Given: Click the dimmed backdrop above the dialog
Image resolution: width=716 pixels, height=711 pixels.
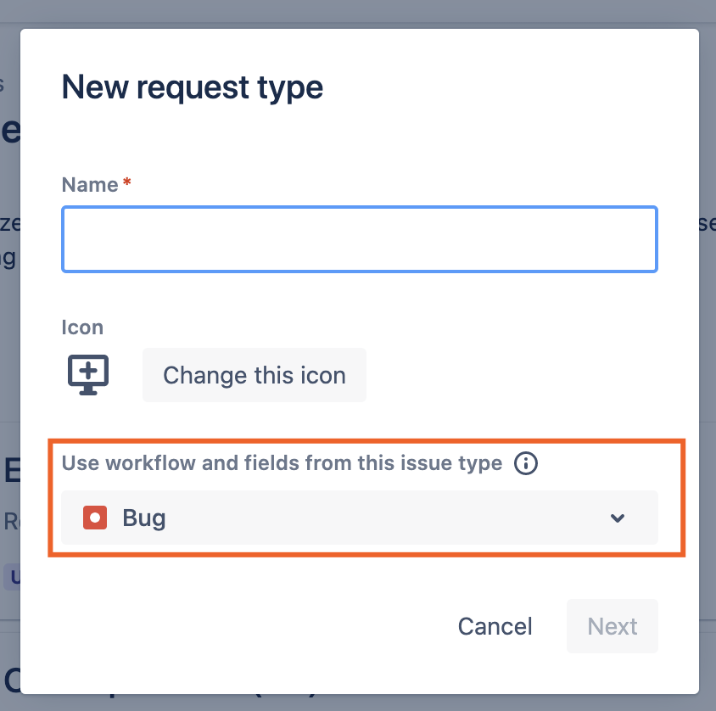Looking at the screenshot, I should (358, 13).
